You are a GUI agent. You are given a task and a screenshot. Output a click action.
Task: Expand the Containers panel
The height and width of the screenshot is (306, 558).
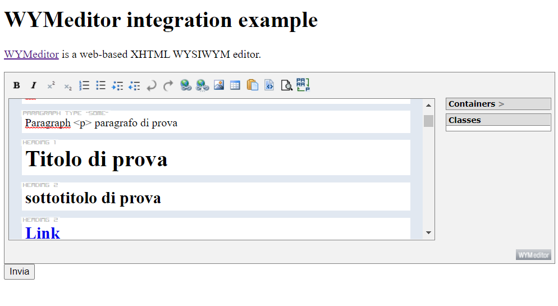click(498, 104)
